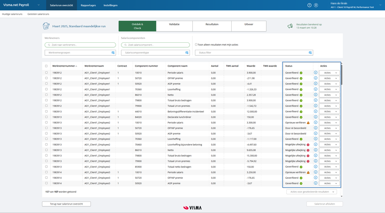Open Acties dropdown for Netto 2.357,28 row
Screen dimensions: 385x213
pyautogui.click(x=329, y=95)
